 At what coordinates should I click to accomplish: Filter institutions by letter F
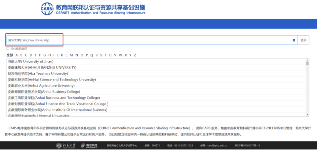tap(40, 55)
